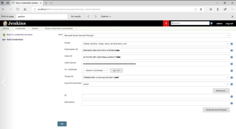
Task: Open browser Settings and more ellipsis
Action: coord(233,9)
